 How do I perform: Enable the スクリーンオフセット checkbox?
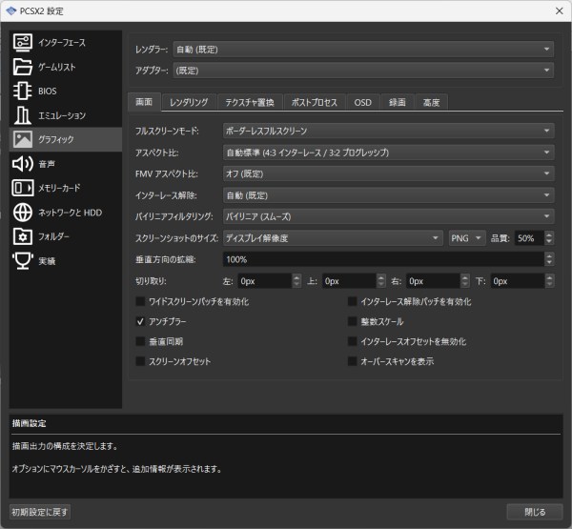pyautogui.click(x=140, y=361)
